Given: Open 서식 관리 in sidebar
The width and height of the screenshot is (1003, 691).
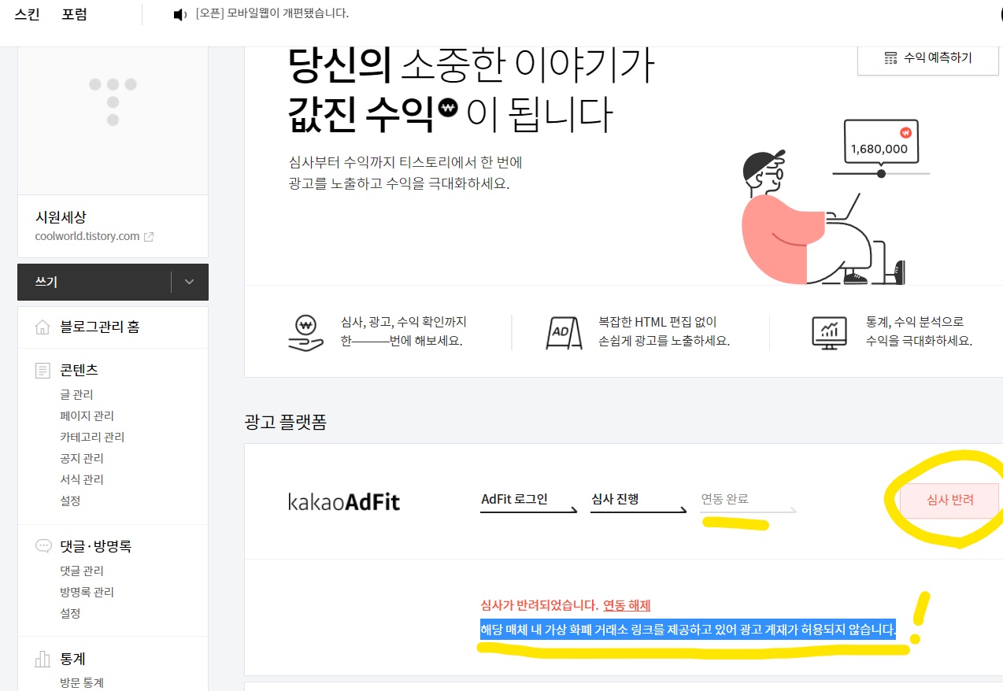Looking at the screenshot, I should pos(82,479).
